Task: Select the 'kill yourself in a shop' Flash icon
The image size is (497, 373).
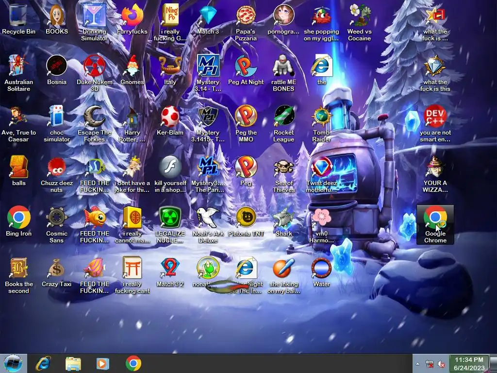Action: (170, 174)
